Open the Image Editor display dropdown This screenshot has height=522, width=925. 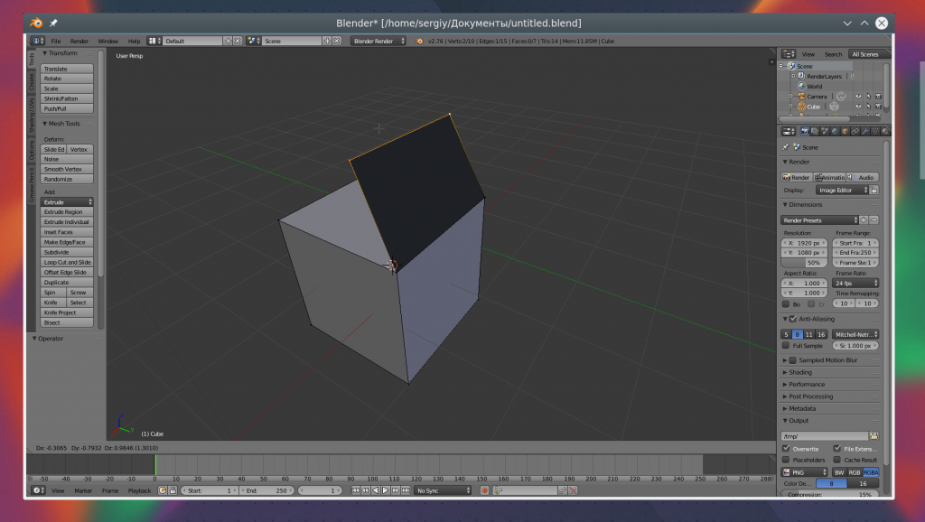point(842,190)
